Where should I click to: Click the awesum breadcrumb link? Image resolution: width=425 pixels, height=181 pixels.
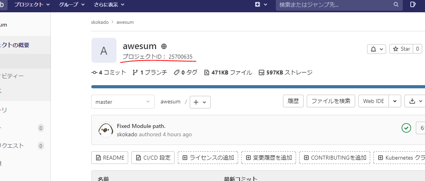click(125, 22)
